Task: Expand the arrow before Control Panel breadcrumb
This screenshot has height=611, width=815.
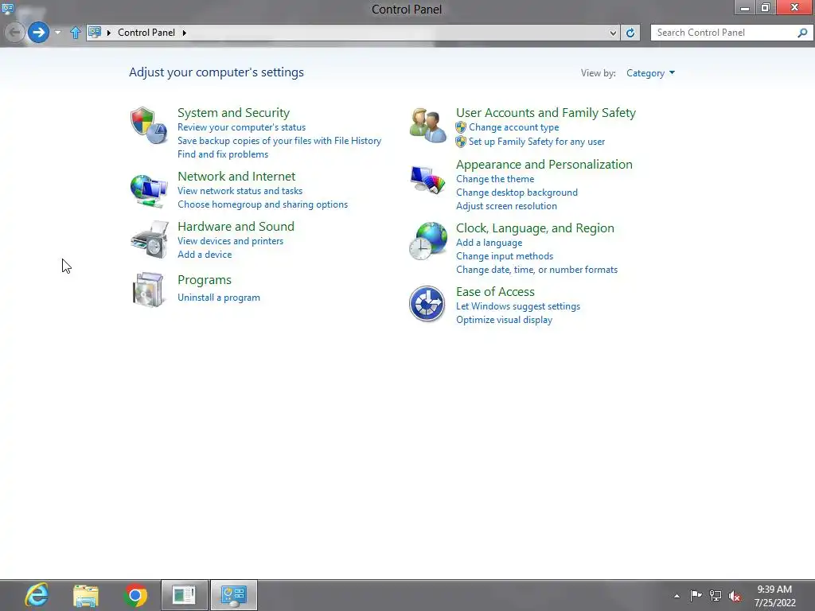Action: coord(109,33)
